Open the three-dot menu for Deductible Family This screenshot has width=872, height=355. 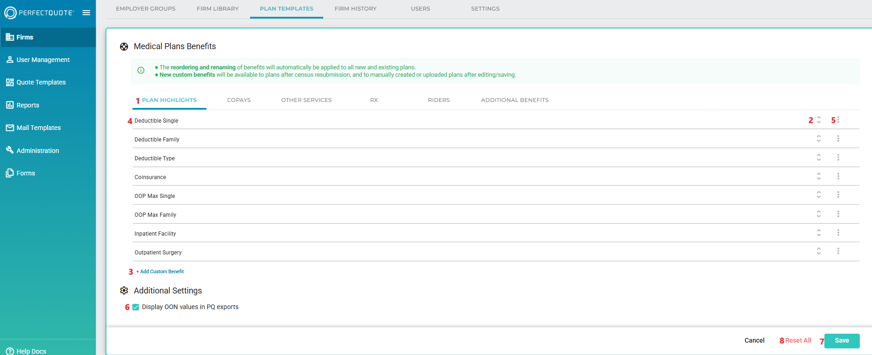pyautogui.click(x=838, y=139)
